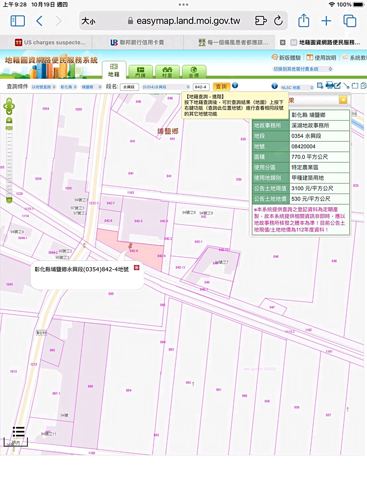Expand the 埔鹽鄉 township dropdown

91,87
